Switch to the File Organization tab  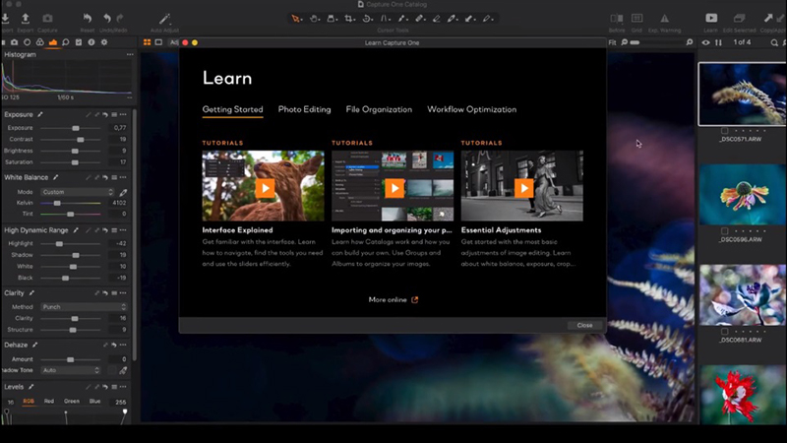379,109
